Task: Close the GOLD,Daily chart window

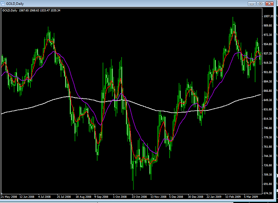Action: tap(270, 4)
